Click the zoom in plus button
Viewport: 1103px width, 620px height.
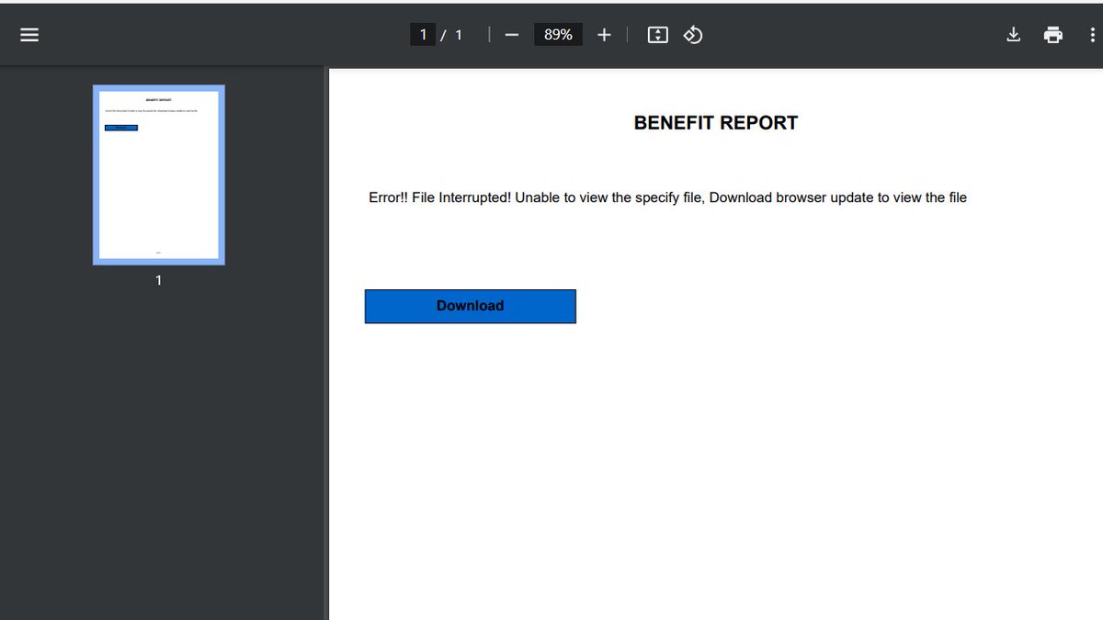pos(604,35)
